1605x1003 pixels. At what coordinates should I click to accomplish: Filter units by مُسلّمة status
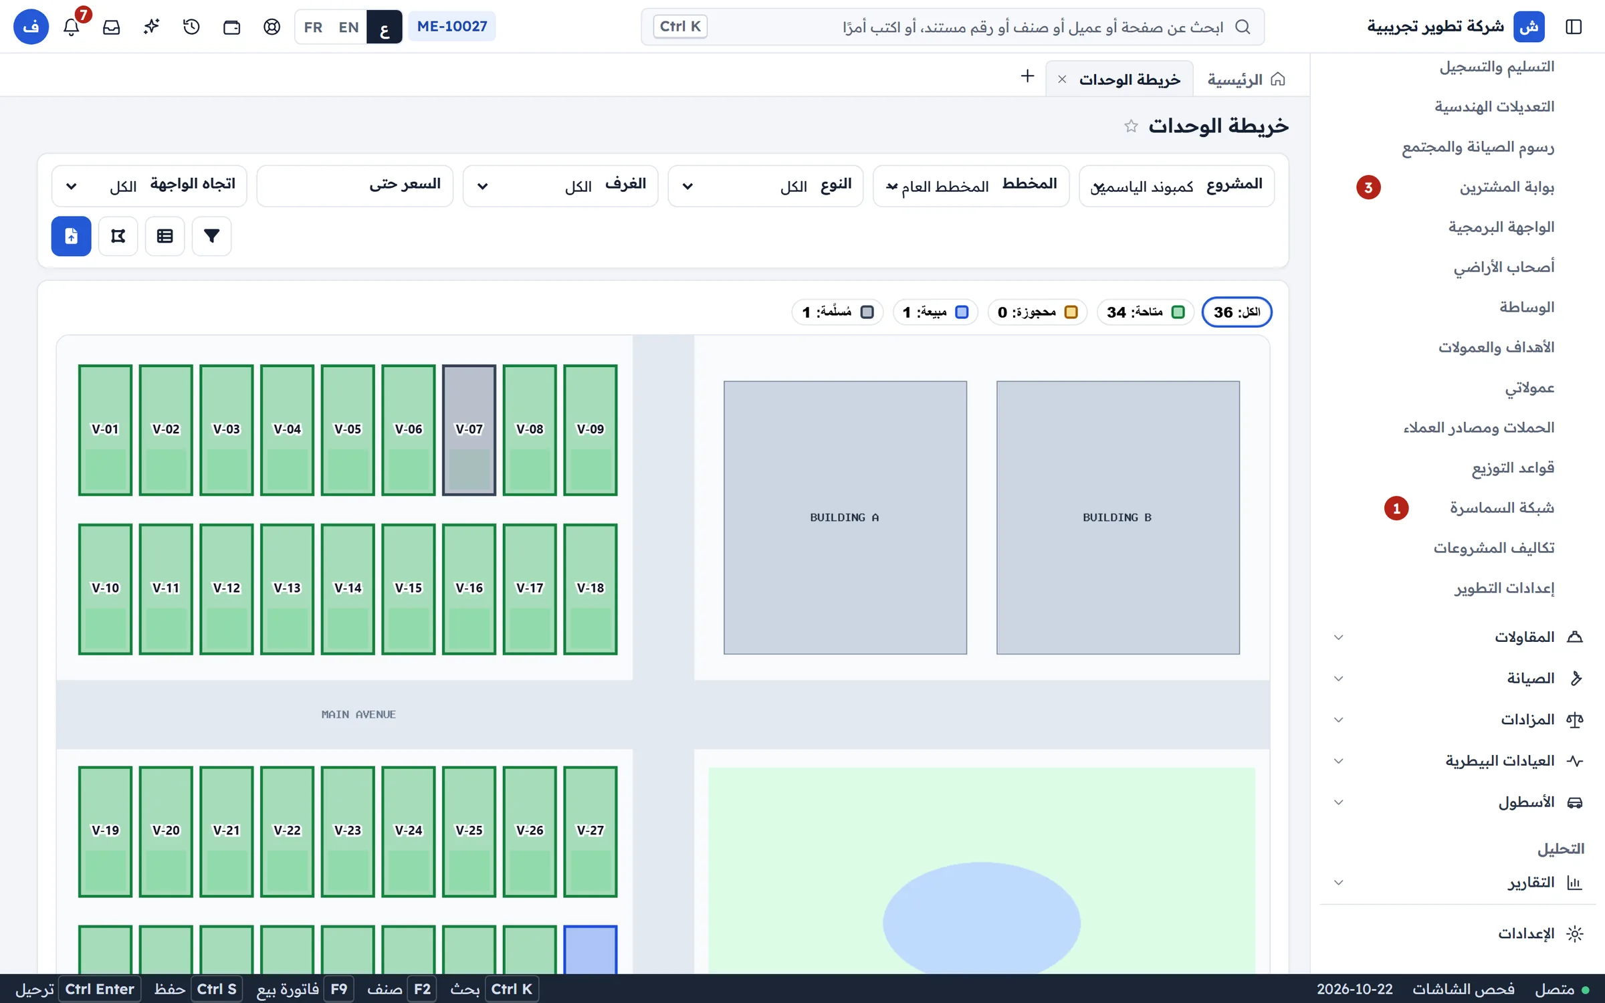click(837, 312)
